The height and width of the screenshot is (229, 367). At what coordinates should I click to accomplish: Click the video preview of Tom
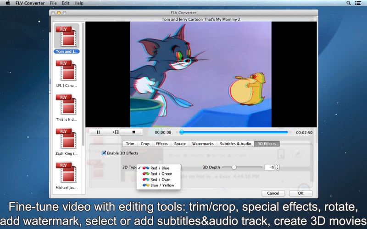pyautogui.click(x=201, y=74)
